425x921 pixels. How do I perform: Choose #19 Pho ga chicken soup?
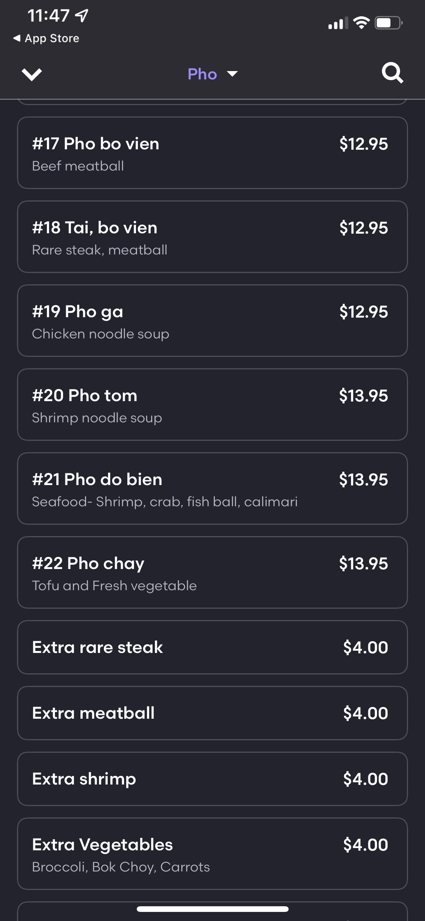[x=212, y=321]
